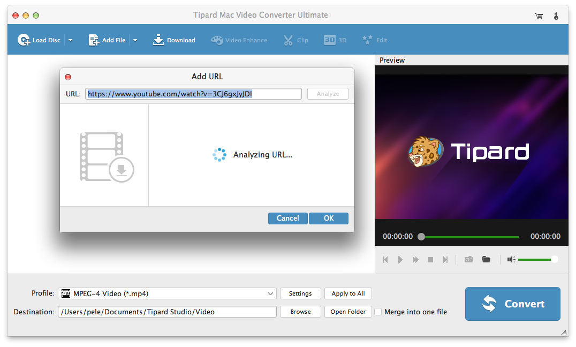This screenshot has width=576, height=347.
Task: Click the green zoom window button
Action: pyautogui.click(x=36, y=16)
